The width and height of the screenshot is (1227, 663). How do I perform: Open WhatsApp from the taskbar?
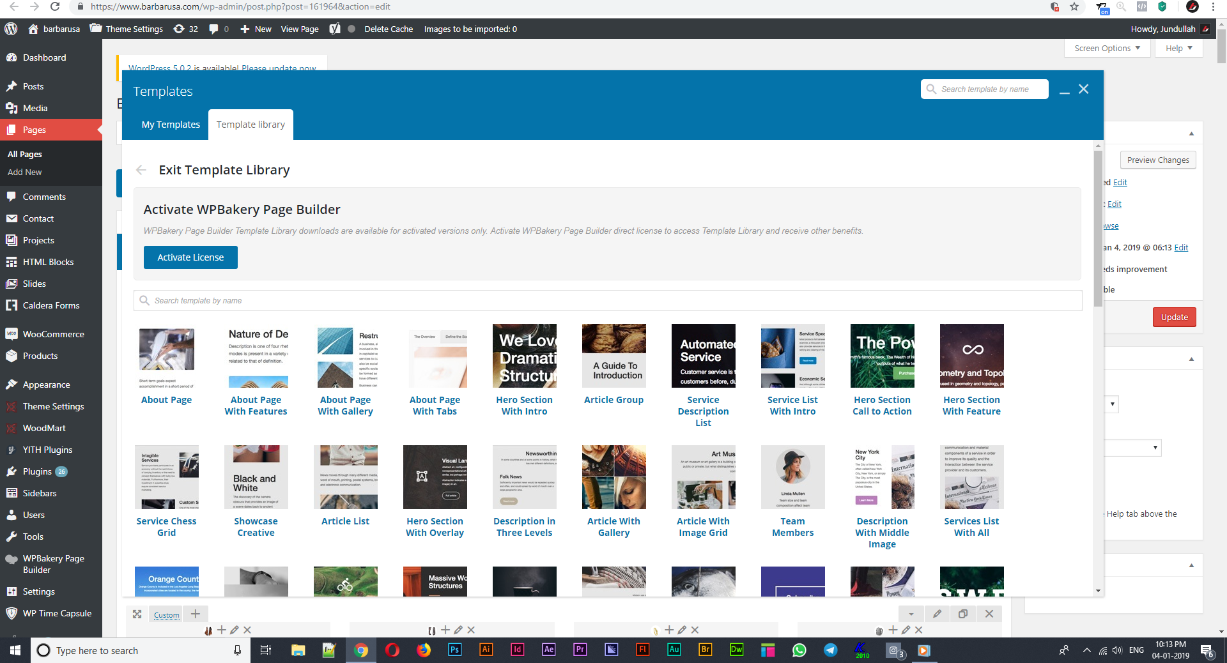coord(799,650)
